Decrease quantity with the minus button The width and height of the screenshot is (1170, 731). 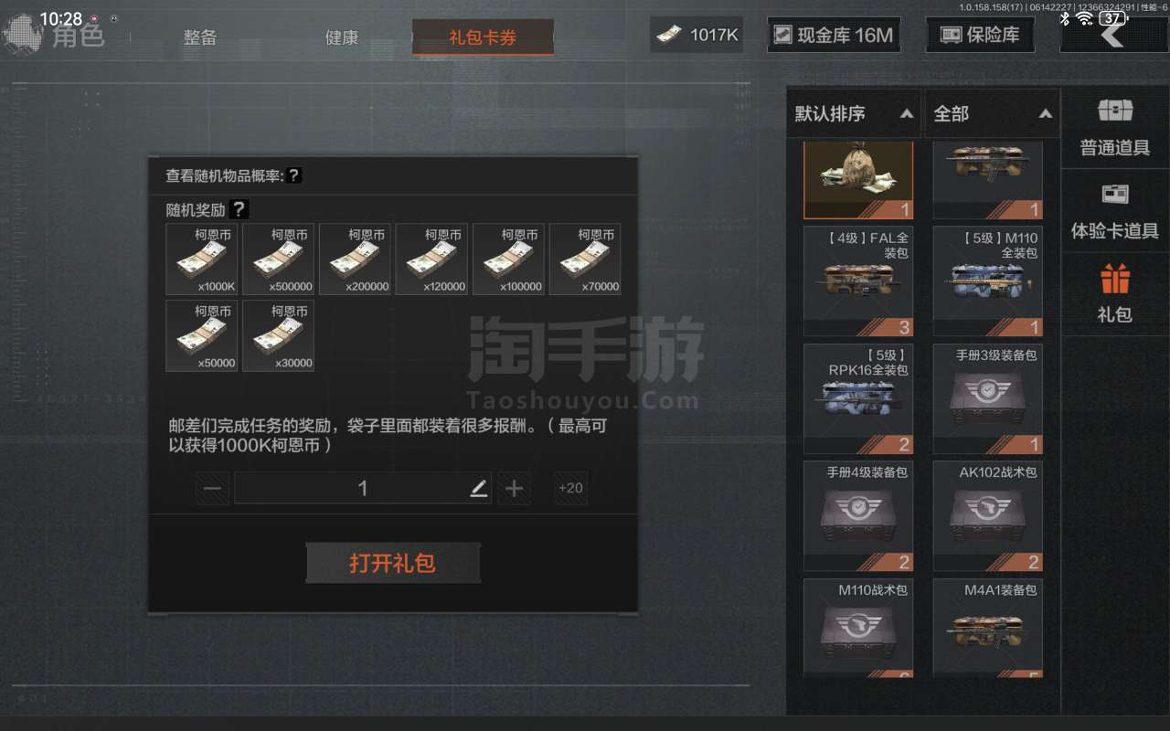click(213, 489)
